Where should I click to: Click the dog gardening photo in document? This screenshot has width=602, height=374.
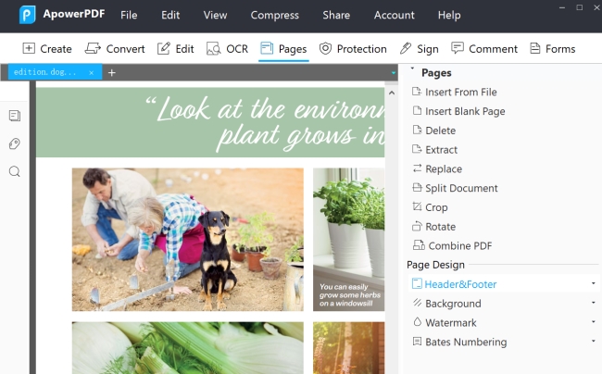pos(188,240)
